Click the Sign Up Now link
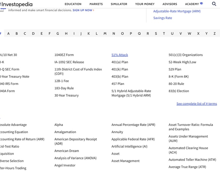Image resolution: width=220 pixels, height=171 pixels. pos(83,10)
